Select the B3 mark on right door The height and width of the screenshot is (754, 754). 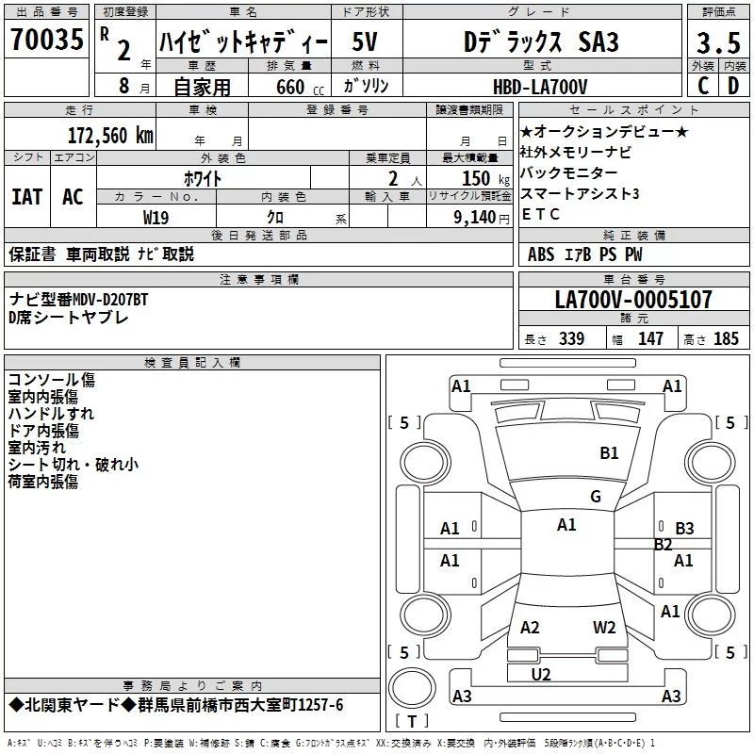point(684,529)
